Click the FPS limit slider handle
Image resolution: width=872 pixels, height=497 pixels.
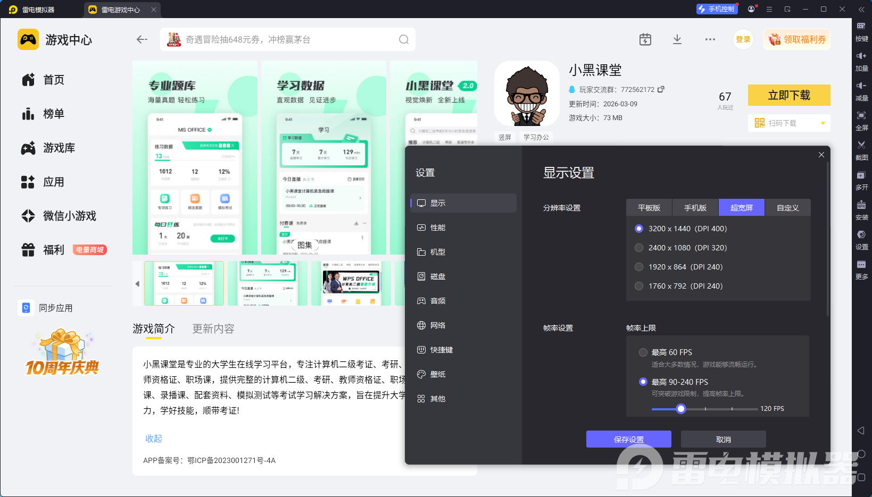point(681,409)
